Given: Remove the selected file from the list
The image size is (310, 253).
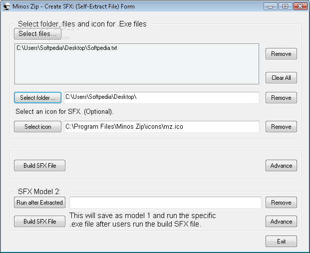Looking at the screenshot, I should 281,54.
